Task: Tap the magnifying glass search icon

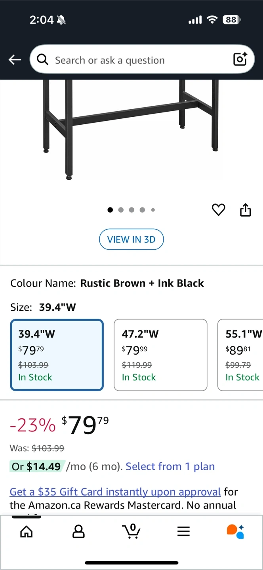Action: [x=43, y=60]
